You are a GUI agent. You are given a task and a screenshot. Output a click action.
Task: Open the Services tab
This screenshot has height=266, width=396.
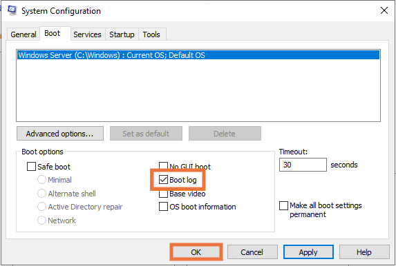pyautogui.click(x=87, y=34)
